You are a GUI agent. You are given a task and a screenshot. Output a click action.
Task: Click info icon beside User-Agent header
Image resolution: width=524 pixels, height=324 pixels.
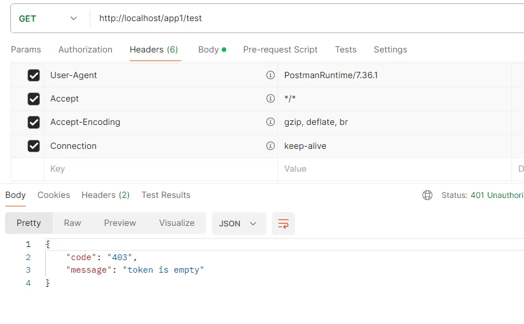pos(270,75)
